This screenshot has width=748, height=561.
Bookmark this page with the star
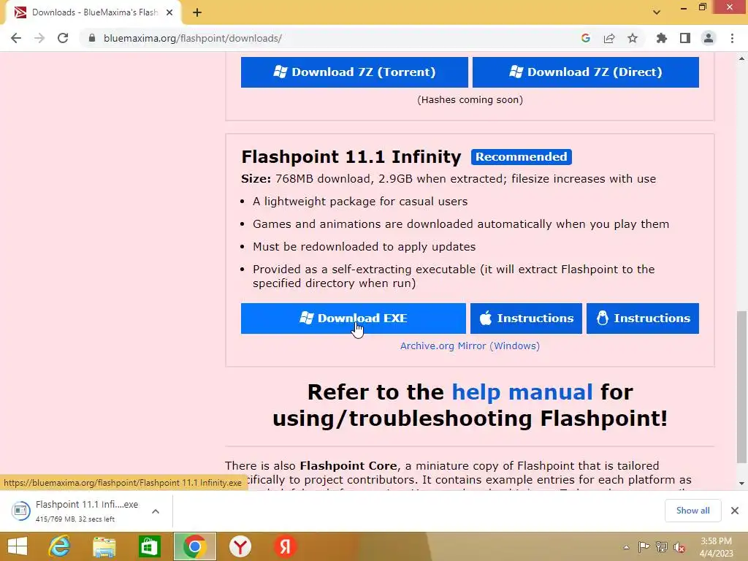click(633, 38)
